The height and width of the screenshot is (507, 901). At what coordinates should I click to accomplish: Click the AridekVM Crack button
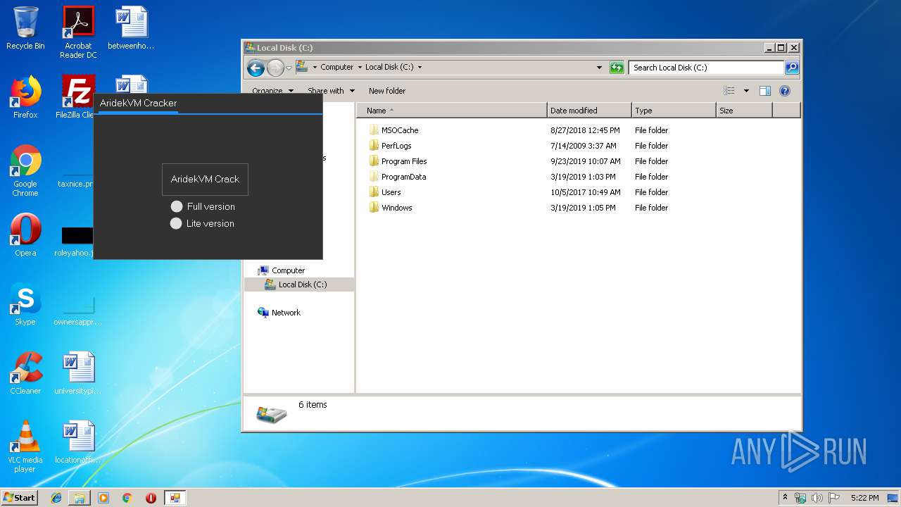[205, 180]
